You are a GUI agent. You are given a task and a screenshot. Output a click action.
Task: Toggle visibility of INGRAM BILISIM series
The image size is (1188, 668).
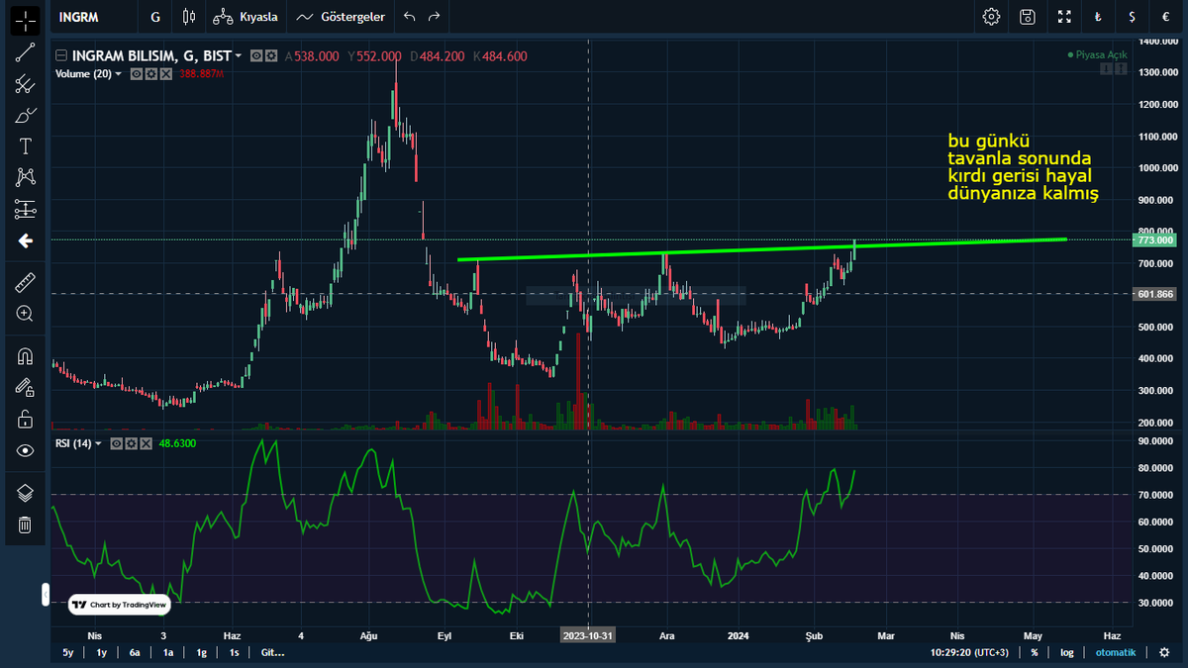[x=256, y=56]
